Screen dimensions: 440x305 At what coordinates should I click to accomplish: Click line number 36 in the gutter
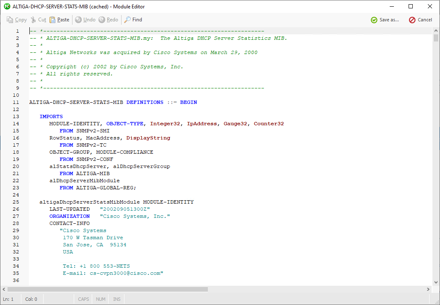pos(16,280)
